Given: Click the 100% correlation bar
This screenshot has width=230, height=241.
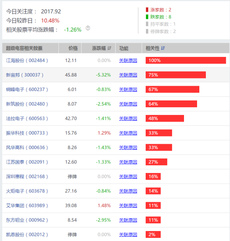Looking at the screenshot, I should pos(186,60).
